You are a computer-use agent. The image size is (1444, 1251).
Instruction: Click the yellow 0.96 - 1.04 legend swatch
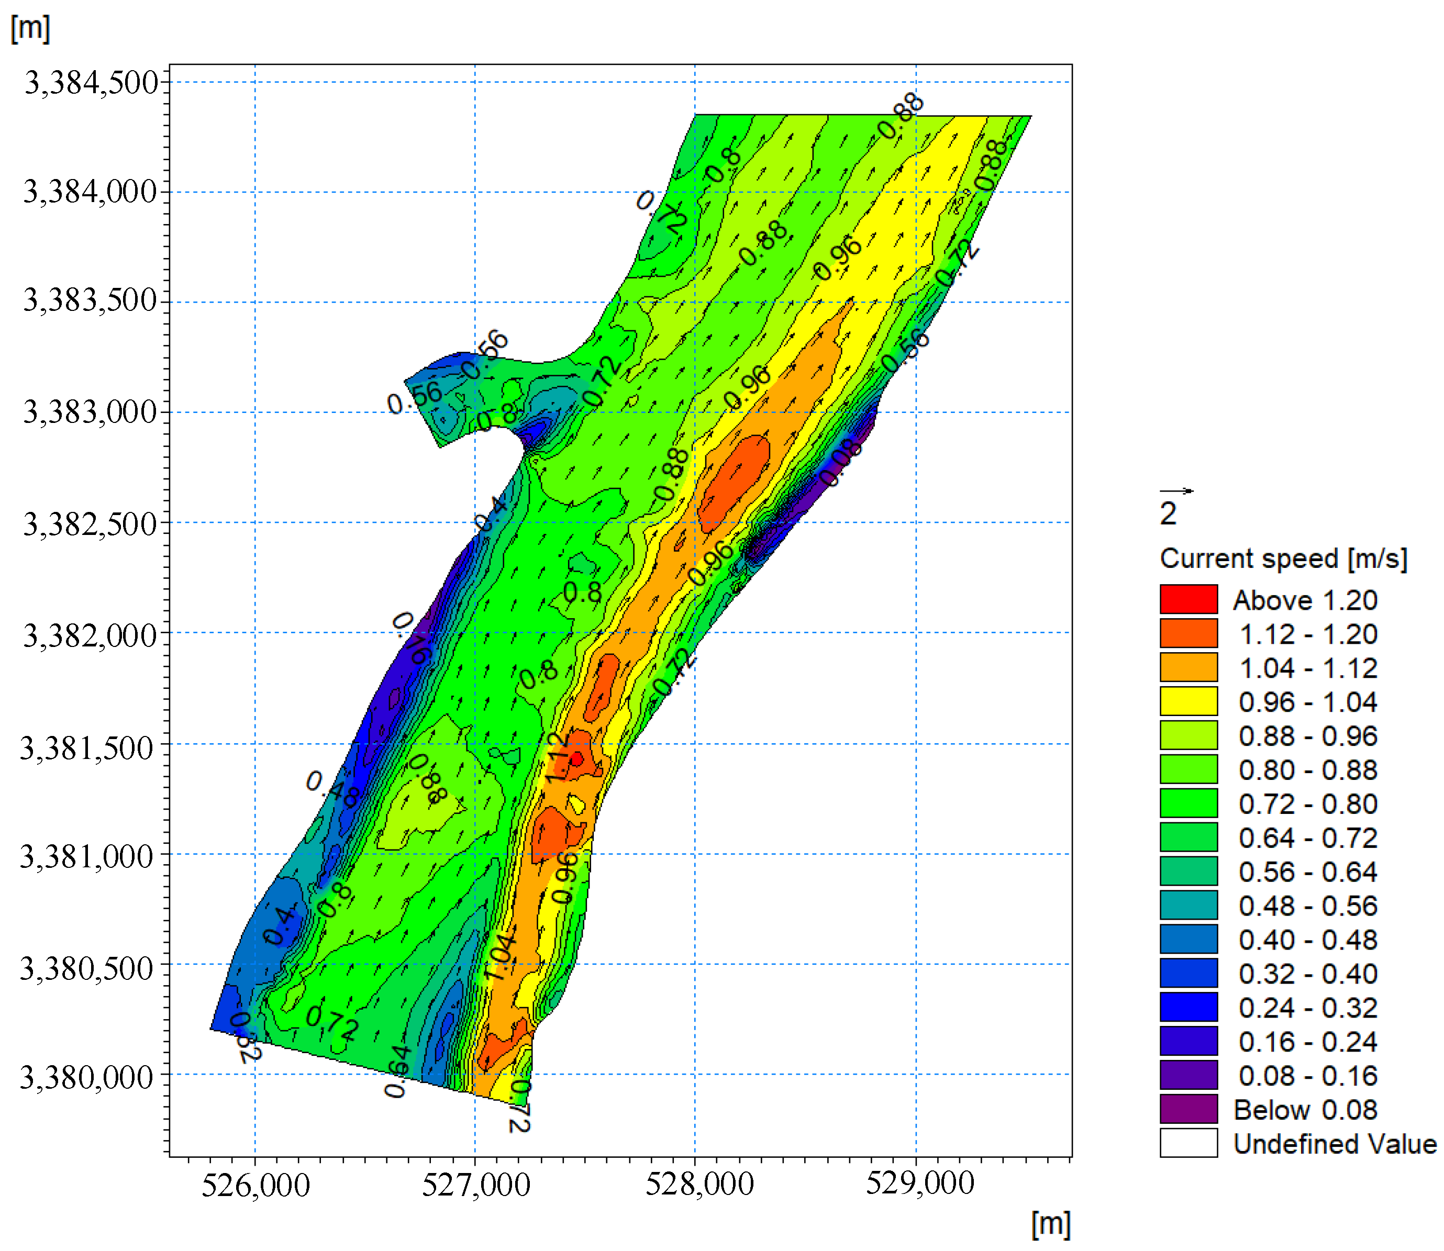tap(1188, 701)
